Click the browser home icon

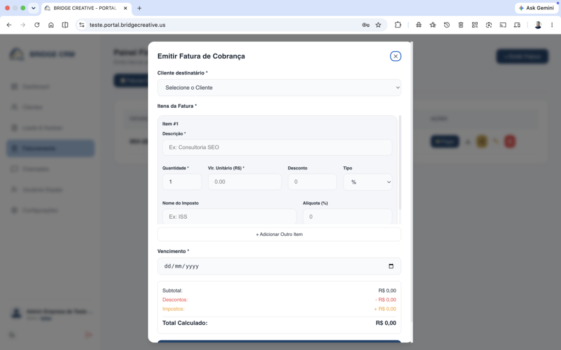coord(51,25)
